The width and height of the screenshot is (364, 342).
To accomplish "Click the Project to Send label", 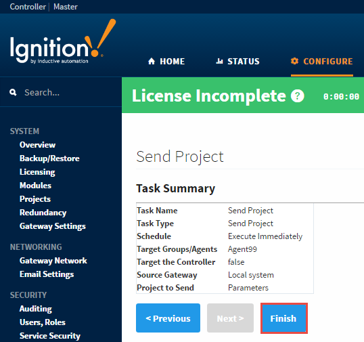I will coord(165,288).
